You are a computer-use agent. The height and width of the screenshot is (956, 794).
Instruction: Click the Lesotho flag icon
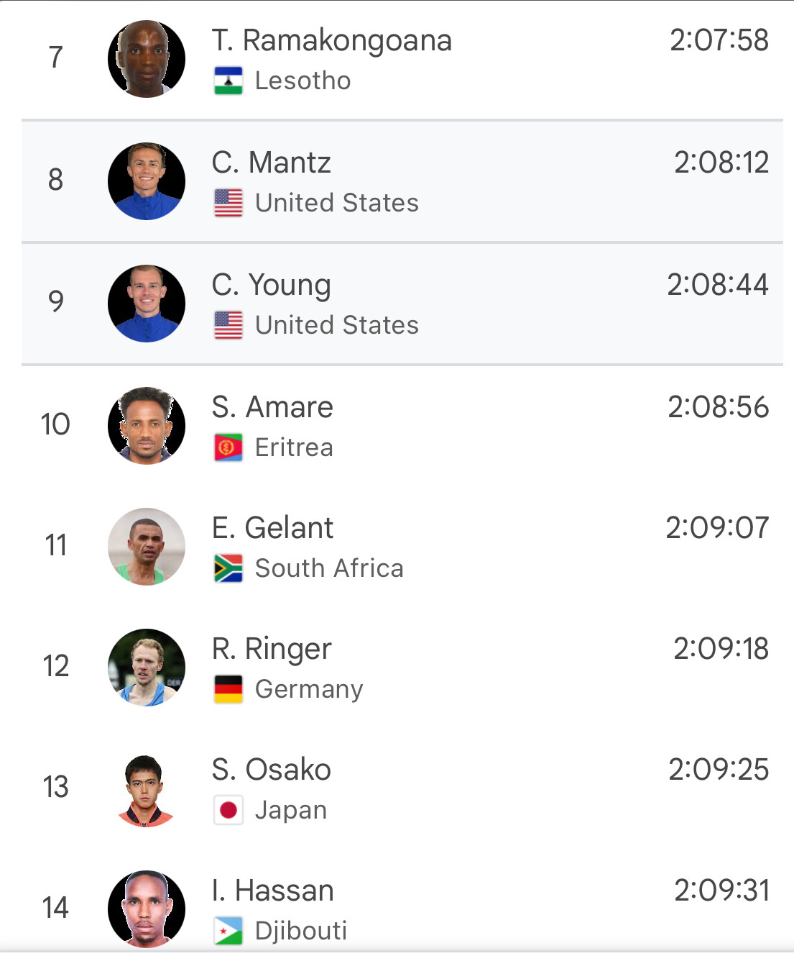(x=228, y=81)
